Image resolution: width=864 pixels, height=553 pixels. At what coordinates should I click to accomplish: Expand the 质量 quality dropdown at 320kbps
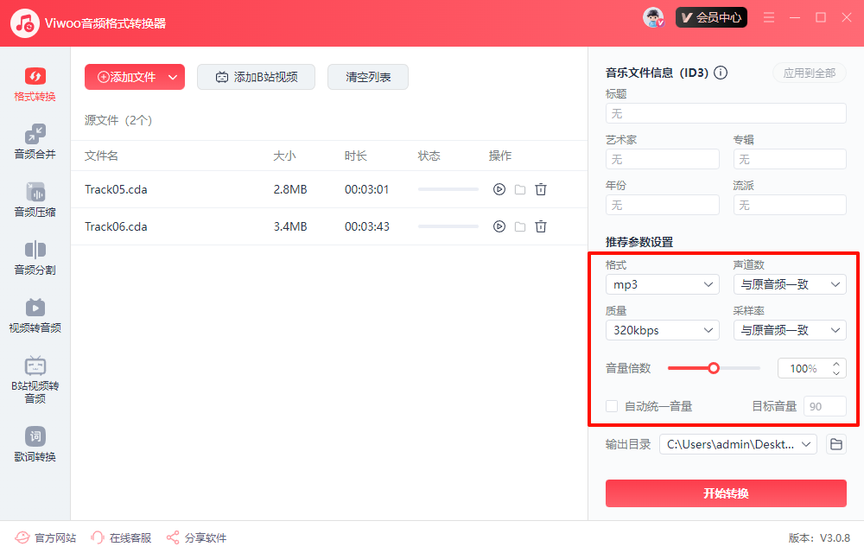click(662, 329)
